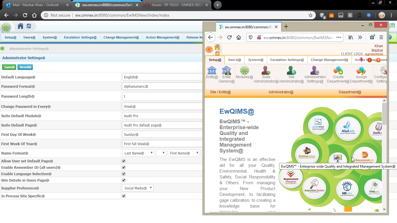Screen dimensions: 397x223
Task: Switch to System@ tab in Firefox ribbon
Action: (x=256, y=60)
